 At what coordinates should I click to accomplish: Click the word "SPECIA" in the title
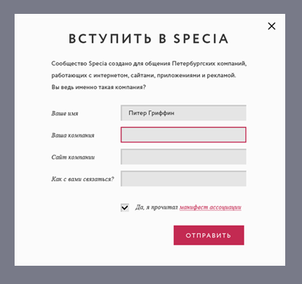(x=201, y=39)
